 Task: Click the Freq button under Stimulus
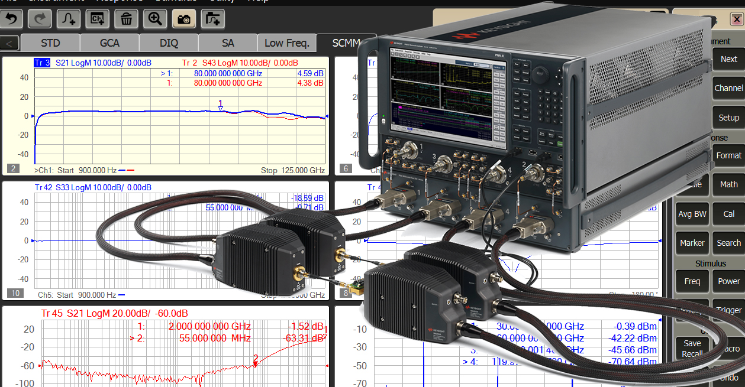click(692, 281)
